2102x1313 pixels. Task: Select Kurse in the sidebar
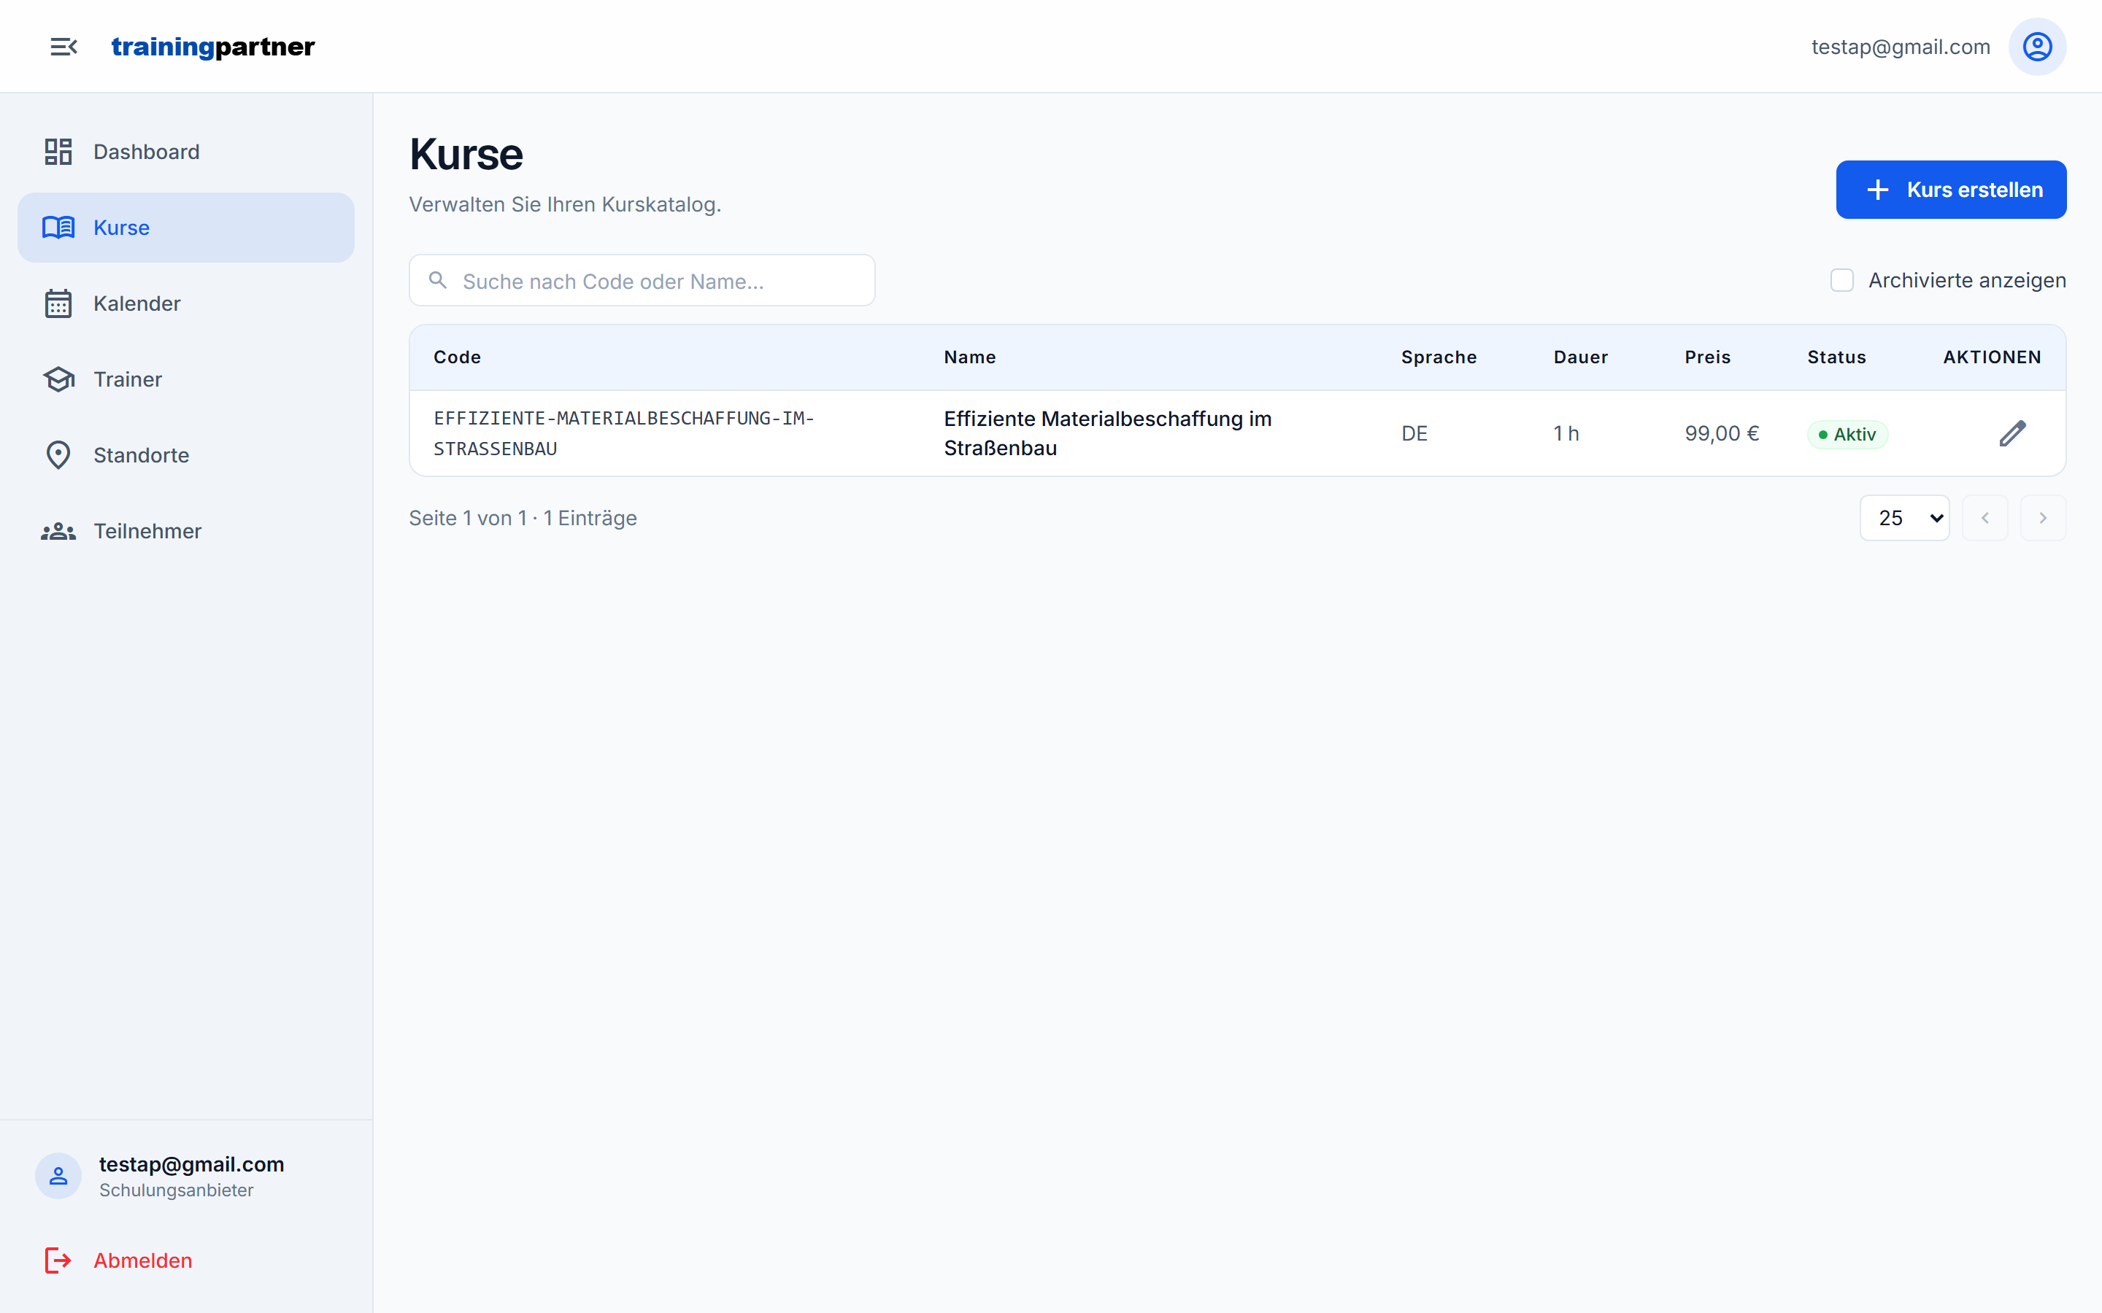[x=186, y=228]
